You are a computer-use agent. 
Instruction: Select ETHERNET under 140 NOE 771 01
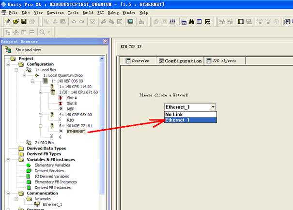click(x=76, y=131)
